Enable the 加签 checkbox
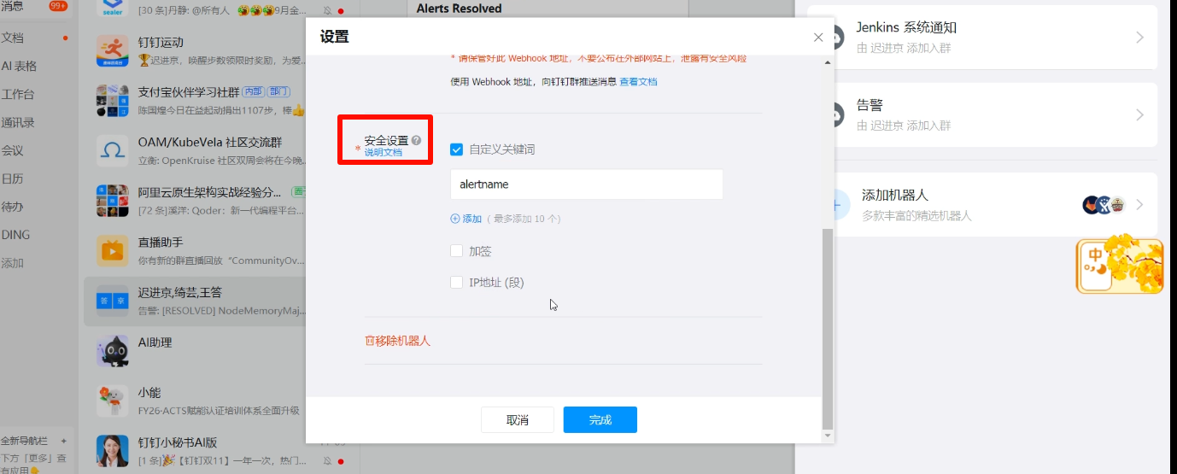Viewport: 1177px width, 474px height. point(456,251)
